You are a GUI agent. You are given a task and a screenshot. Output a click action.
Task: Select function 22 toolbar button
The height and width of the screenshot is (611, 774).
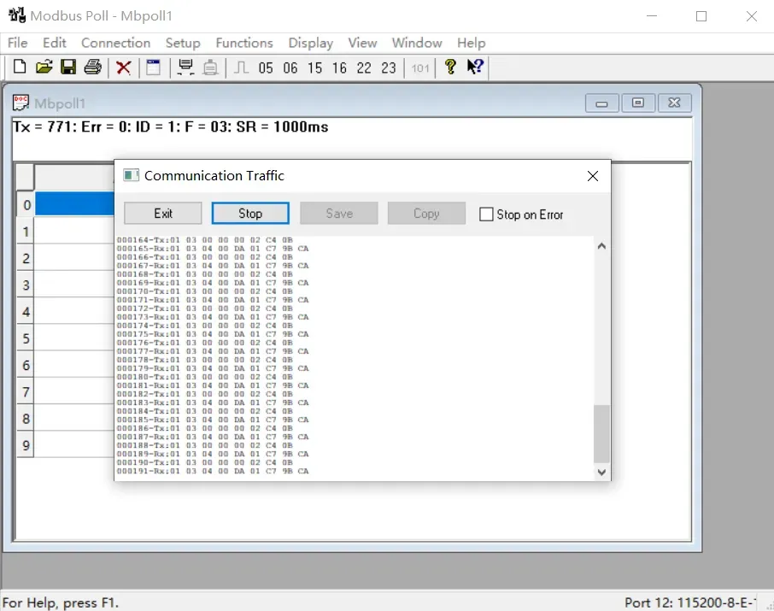[x=364, y=68]
